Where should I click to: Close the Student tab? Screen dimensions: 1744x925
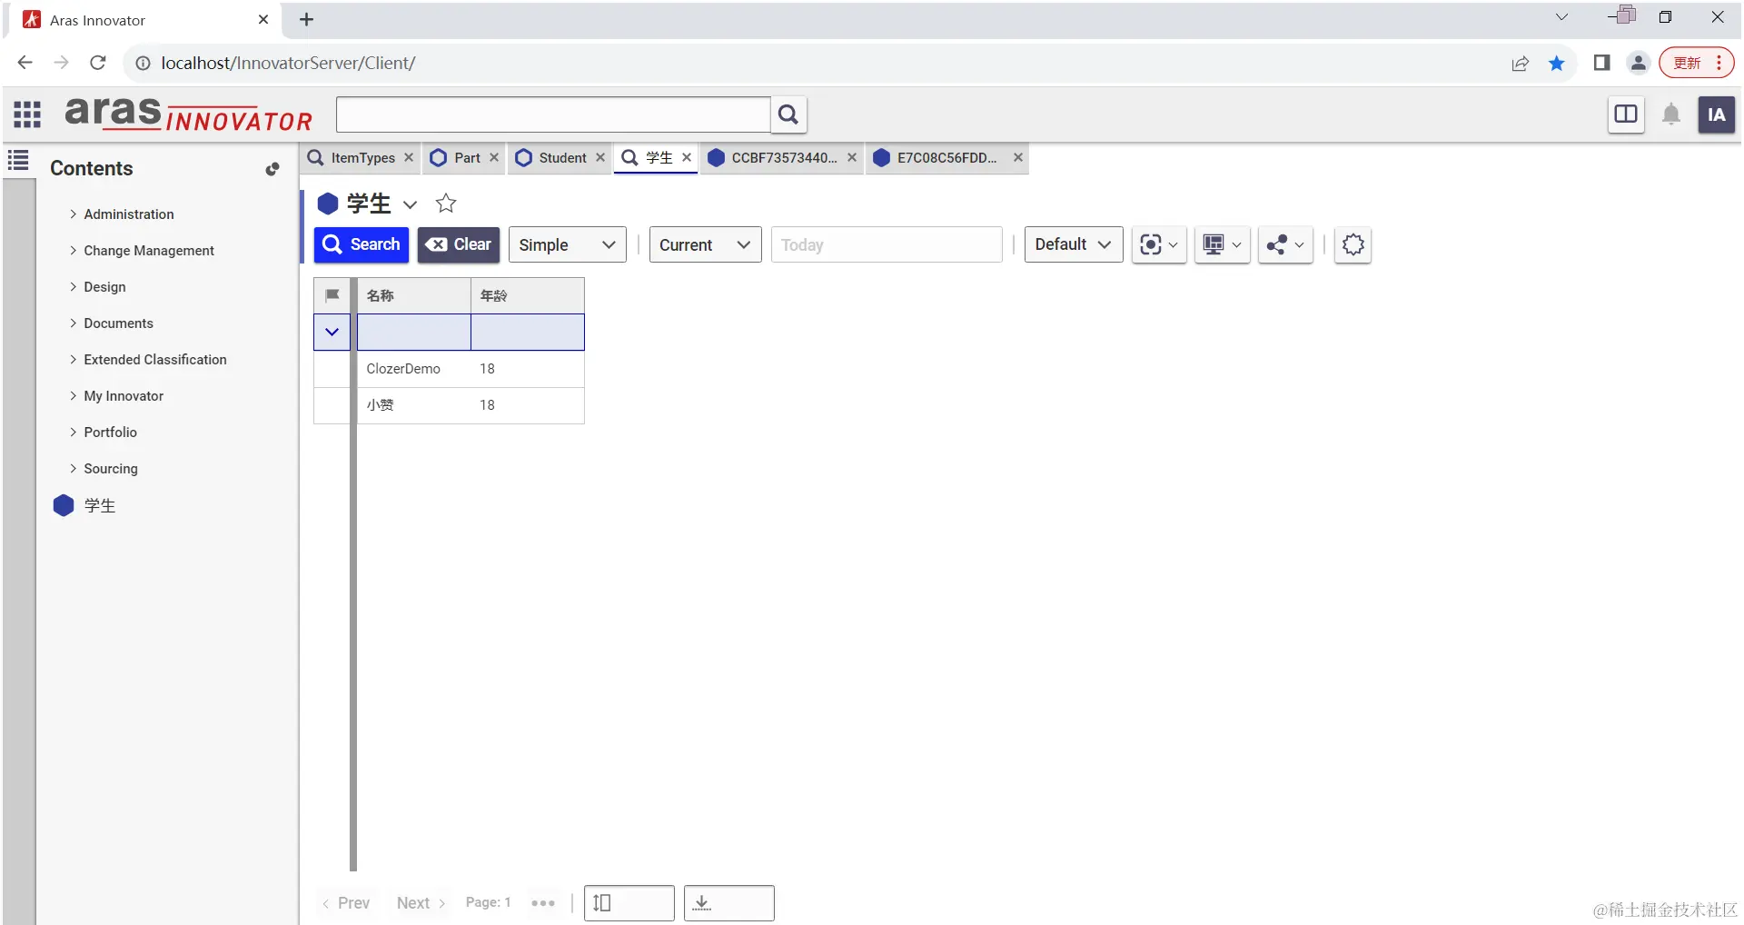pos(600,157)
